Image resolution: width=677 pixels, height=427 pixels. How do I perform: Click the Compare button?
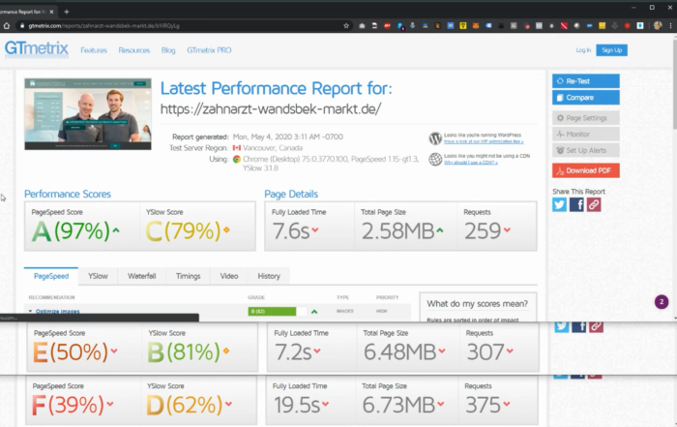pyautogui.click(x=586, y=97)
